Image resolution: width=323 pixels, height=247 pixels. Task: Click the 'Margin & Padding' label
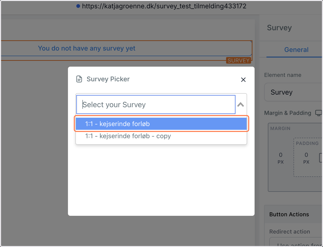point(288,113)
